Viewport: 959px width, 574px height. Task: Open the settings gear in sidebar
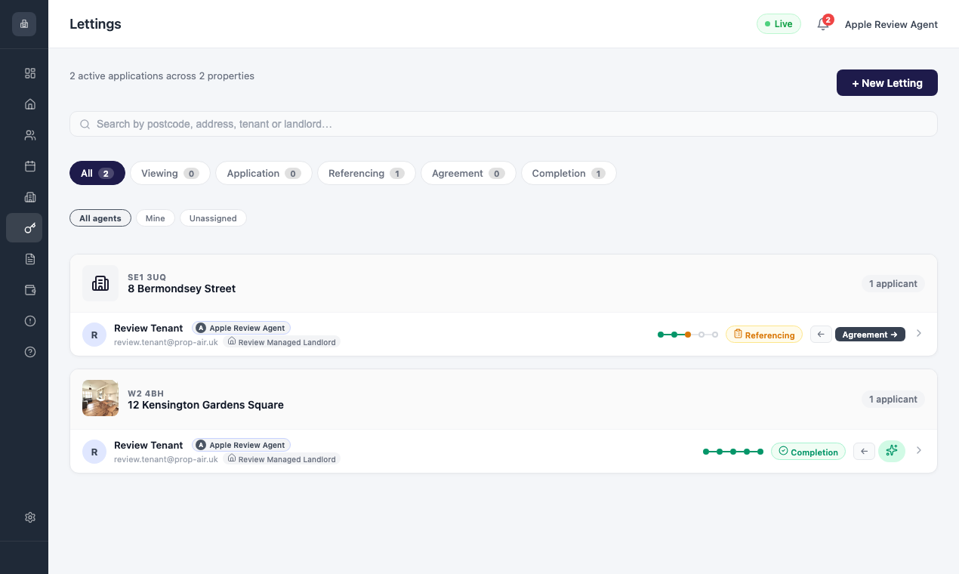click(x=30, y=517)
